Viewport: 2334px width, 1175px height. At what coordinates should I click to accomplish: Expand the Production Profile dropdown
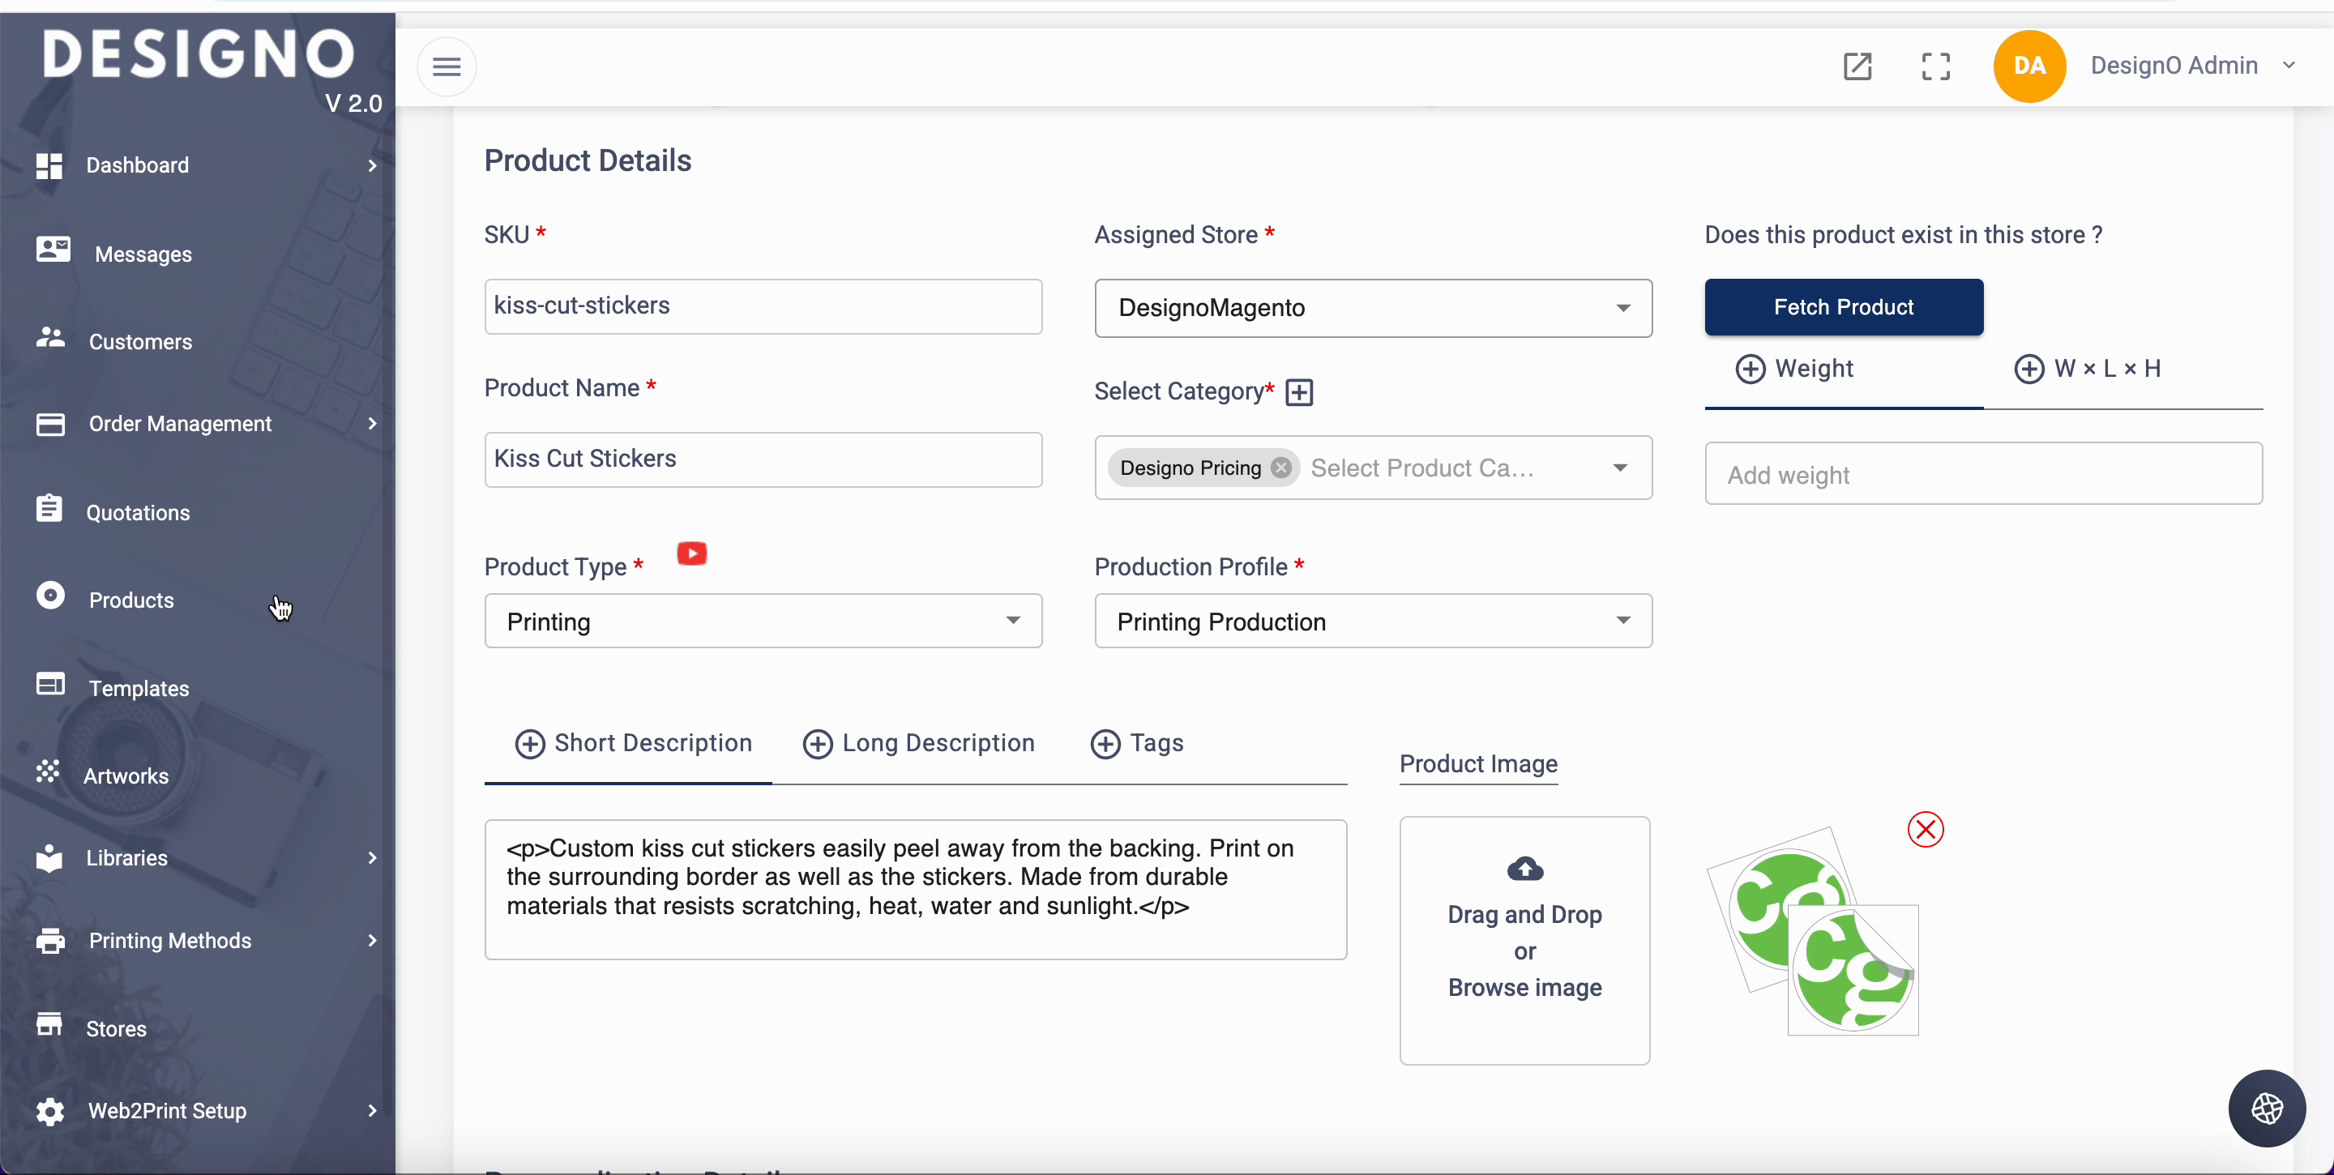point(1372,622)
